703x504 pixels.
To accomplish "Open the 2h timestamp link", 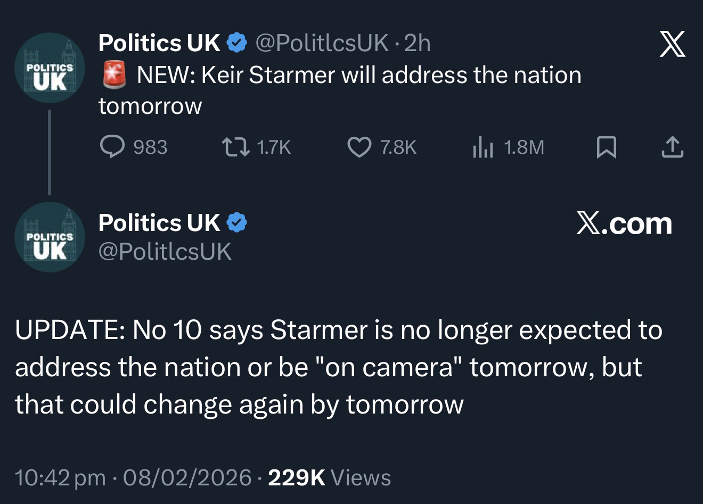I will point(417,43).
